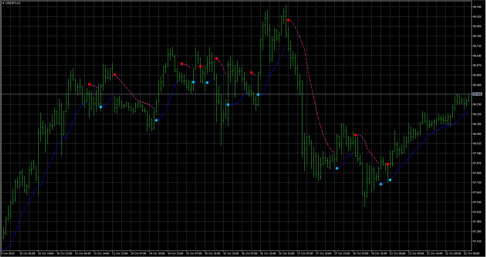Click the 16 Oct 23:00 time label
The image size is (486, 257).
coord(286,254)
